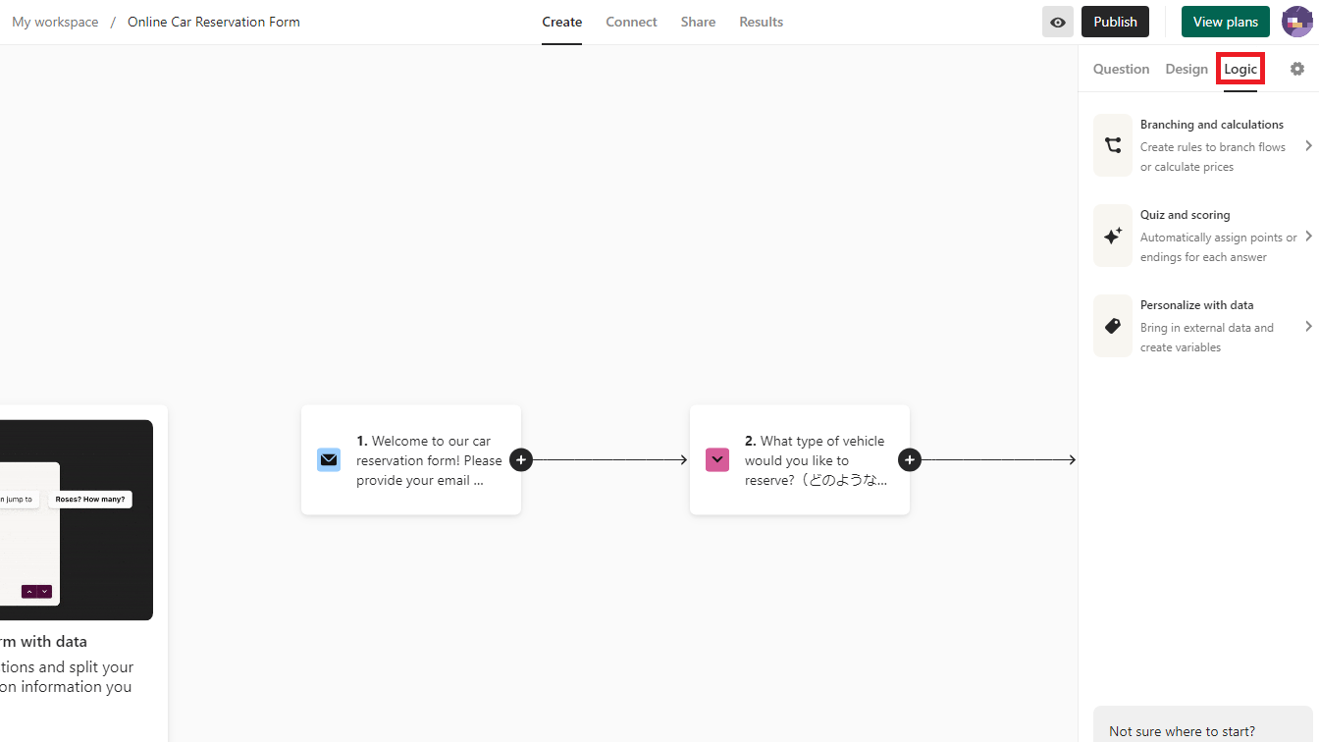The height and width of the screenshot is (742, 1319).
Task: Expand the Personalize with data chevron
Action: pos(1308,326)
